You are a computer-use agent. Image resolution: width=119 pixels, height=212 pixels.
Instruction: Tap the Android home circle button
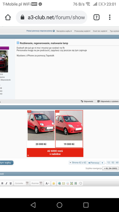(x=59, y=205)
